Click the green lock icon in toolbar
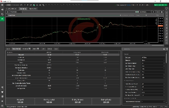169x108 pixels. click(34, 5)
